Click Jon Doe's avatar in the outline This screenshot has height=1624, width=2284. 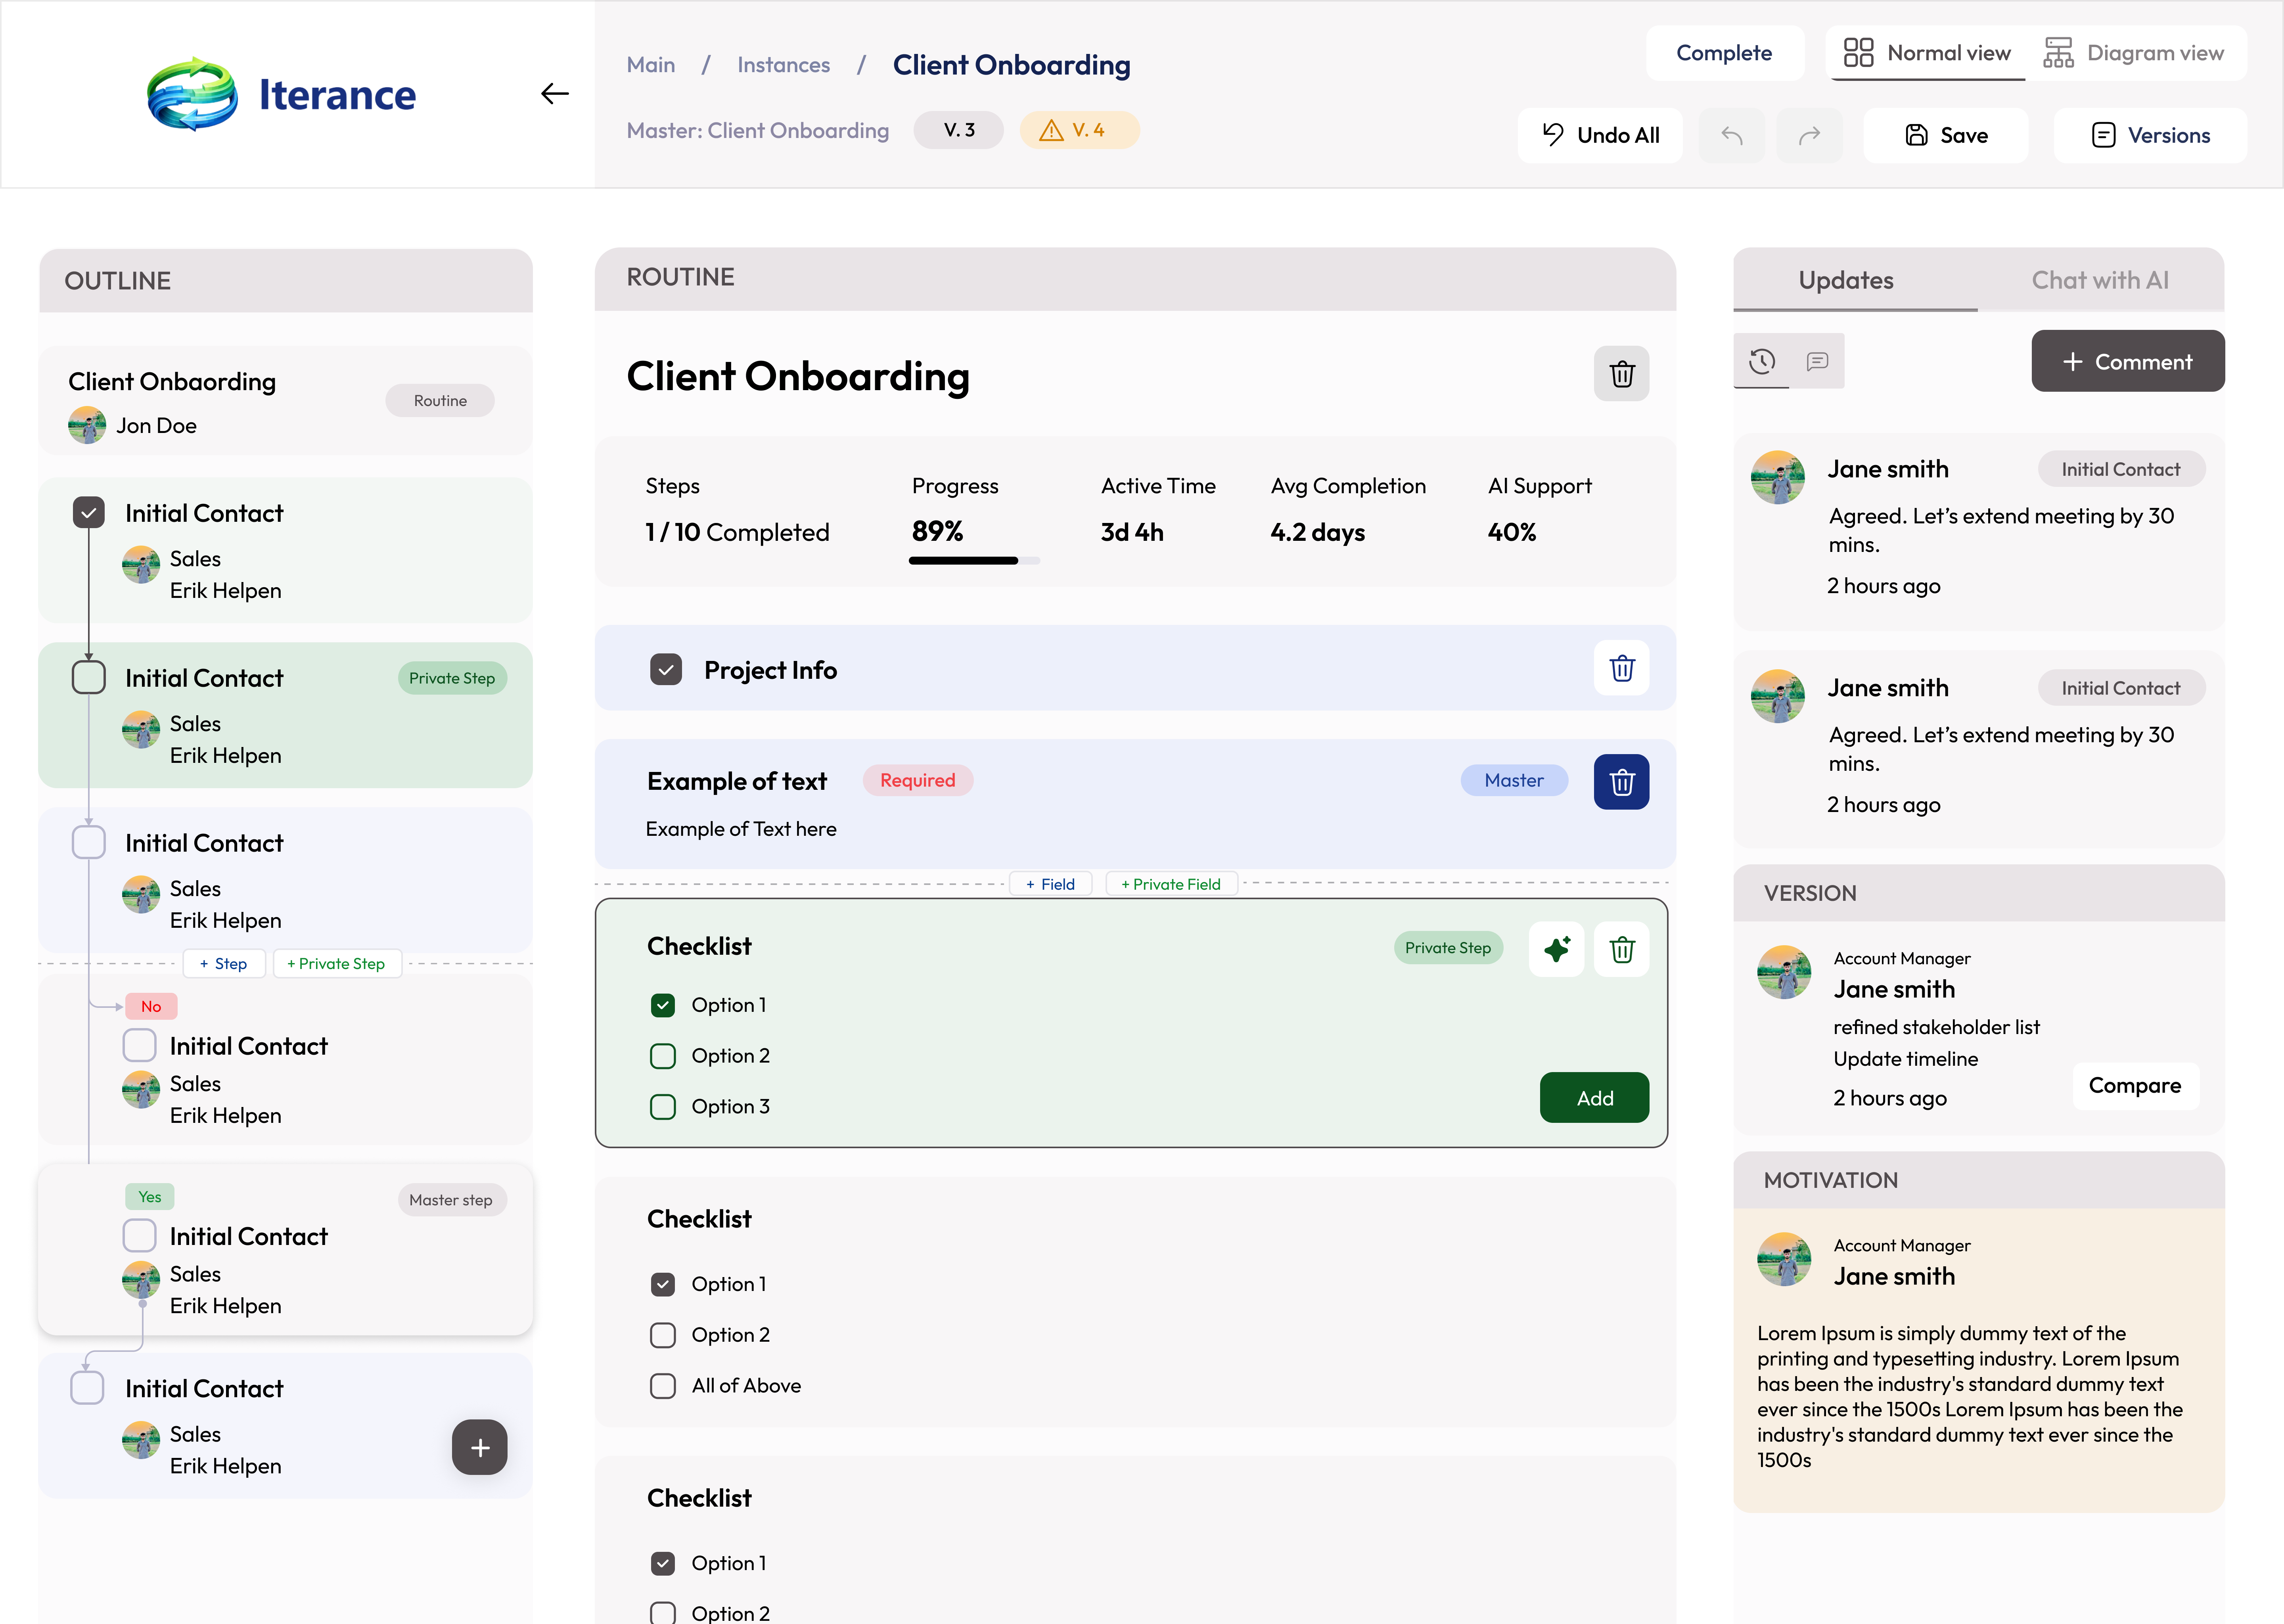[x=87, y=425]
